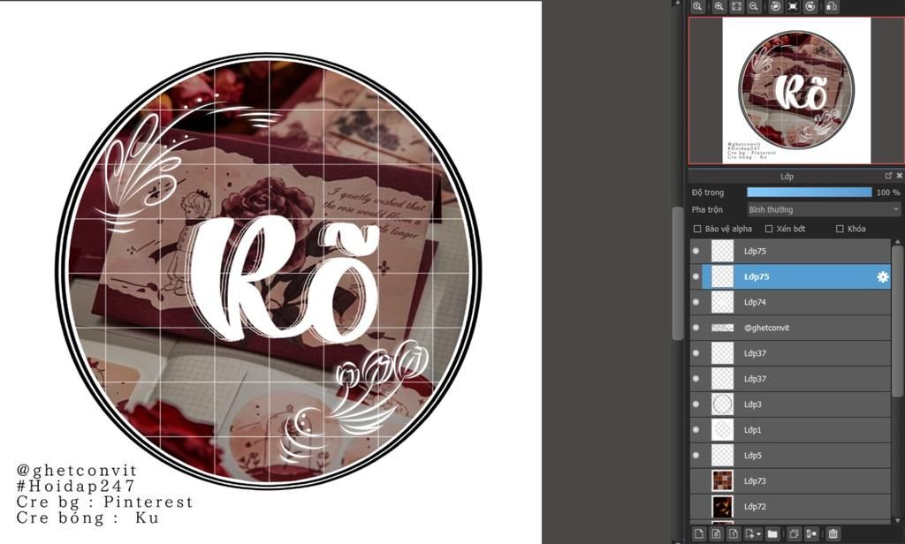905x544 pixels.
Task: Click the navigator preview thumbnail
Action: (796, 91)
